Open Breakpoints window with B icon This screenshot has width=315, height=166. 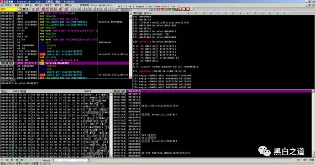tap(105, 9)
